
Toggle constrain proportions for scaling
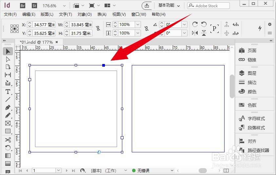(146, 29)
